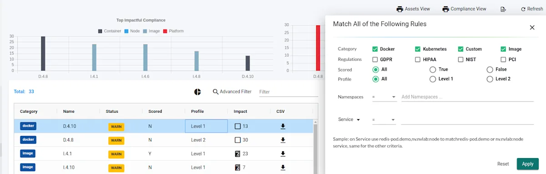The image size is (546, 174).
Task: Toggle the Node legend color swatch
Action: pyautogui.click(x=126, y=31)
